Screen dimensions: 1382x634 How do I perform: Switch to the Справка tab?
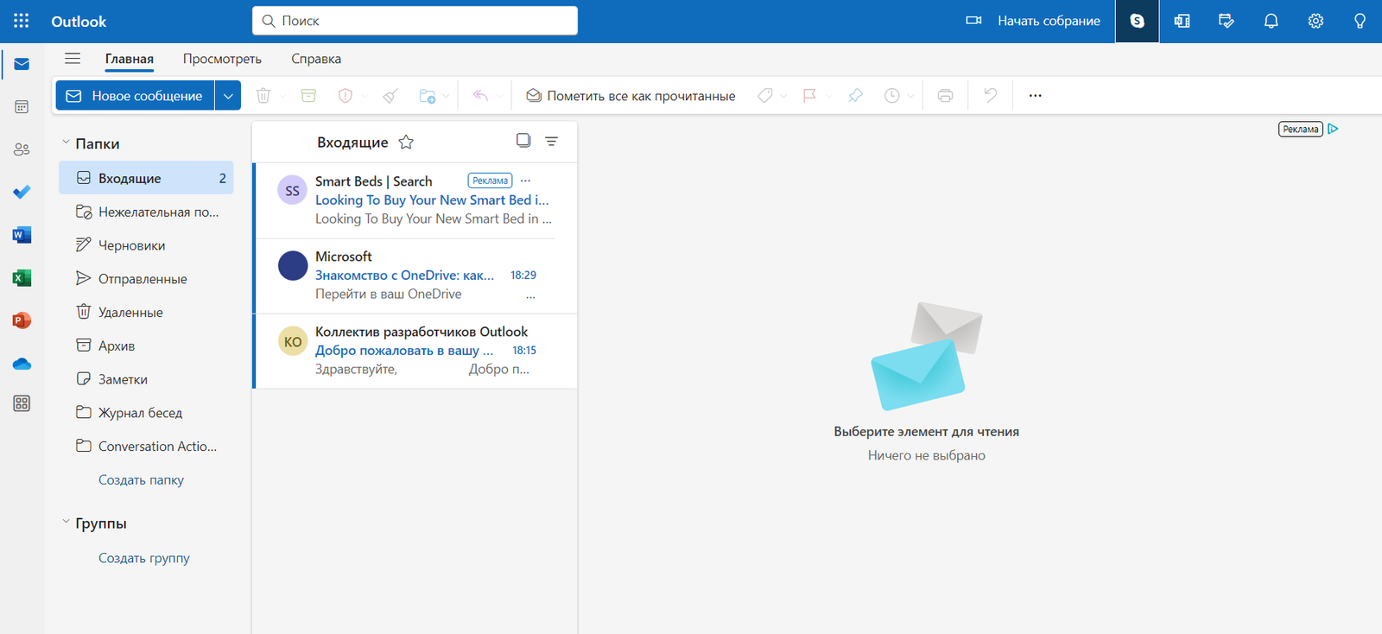click(x=316, y=59)
